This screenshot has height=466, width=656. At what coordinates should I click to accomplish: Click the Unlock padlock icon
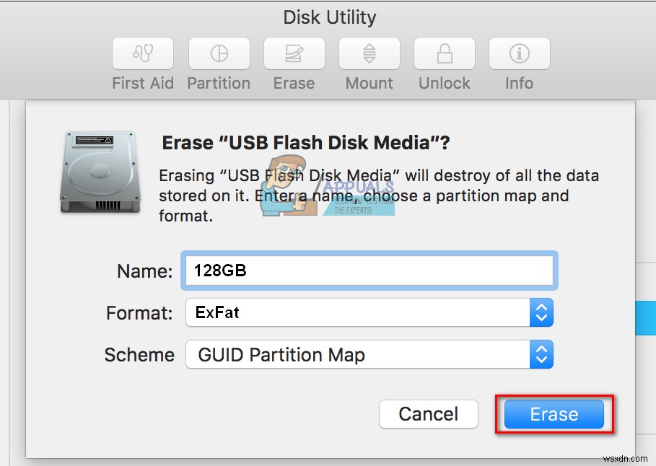[x=444, y=53]
